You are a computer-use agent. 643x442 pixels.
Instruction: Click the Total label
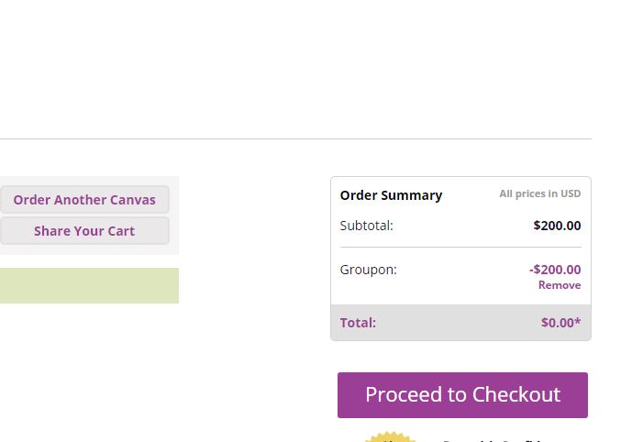pos(358,323)
